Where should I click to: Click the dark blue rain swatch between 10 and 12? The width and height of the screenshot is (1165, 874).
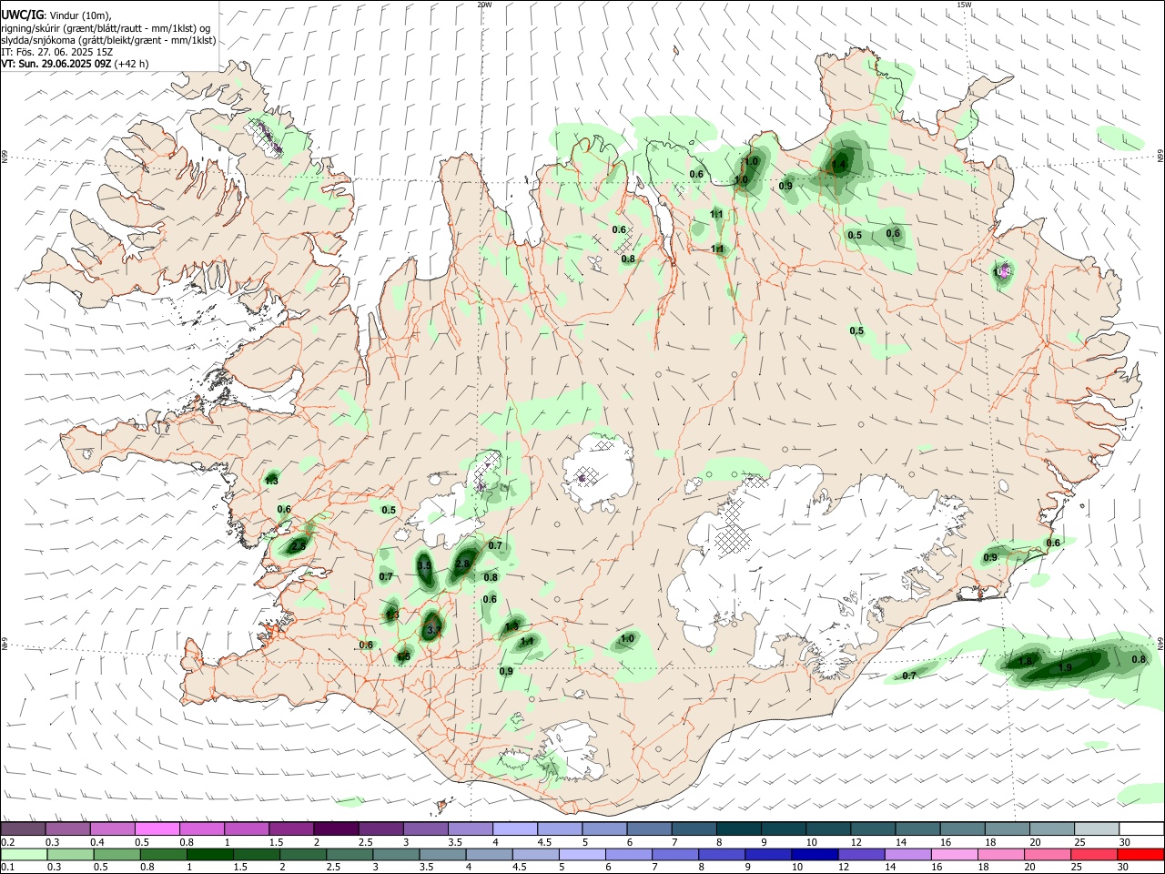815,855
